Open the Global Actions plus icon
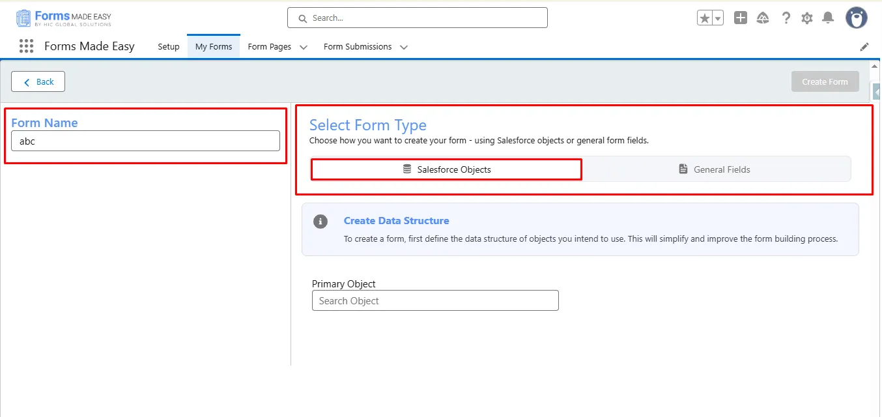 pyautogui.click(x=741, y=18)
